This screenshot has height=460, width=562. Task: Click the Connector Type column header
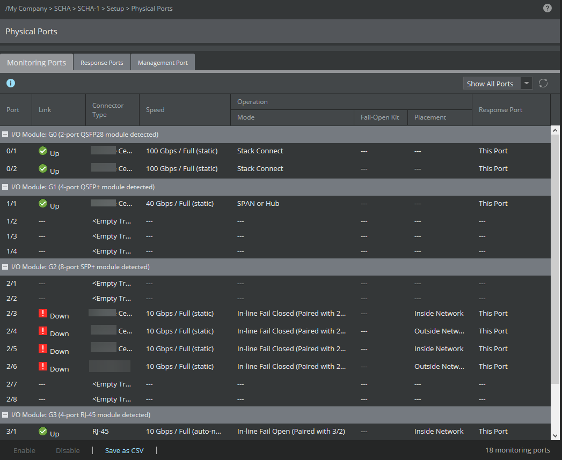pos(112,110)
